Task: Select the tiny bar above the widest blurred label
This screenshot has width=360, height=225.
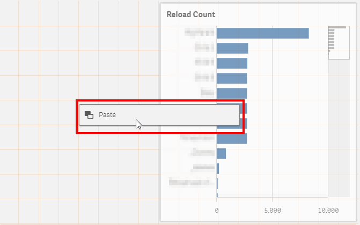Action: click(218, 169)
